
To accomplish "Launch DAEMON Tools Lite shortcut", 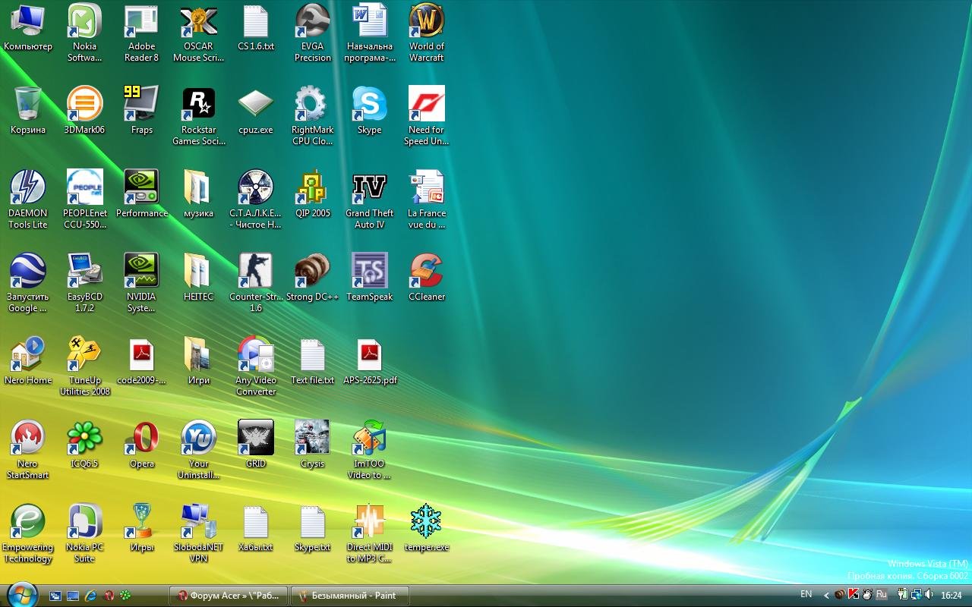I will 28,187.
